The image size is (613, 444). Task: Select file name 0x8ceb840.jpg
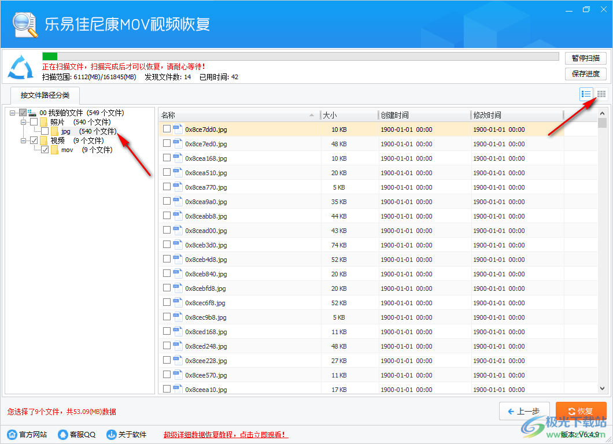click(206, 274)
